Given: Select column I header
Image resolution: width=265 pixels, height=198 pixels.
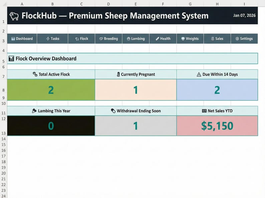Looking at the screenshot, I should coord(244,4).
